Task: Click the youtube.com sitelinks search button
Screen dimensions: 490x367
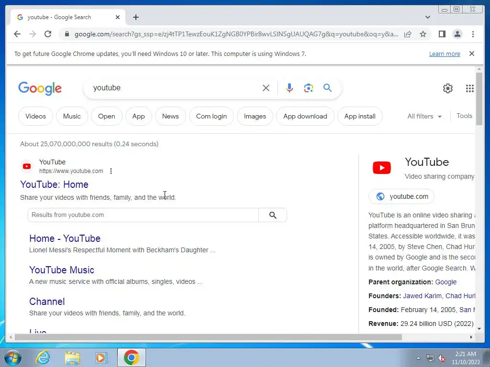Action: 272,215
